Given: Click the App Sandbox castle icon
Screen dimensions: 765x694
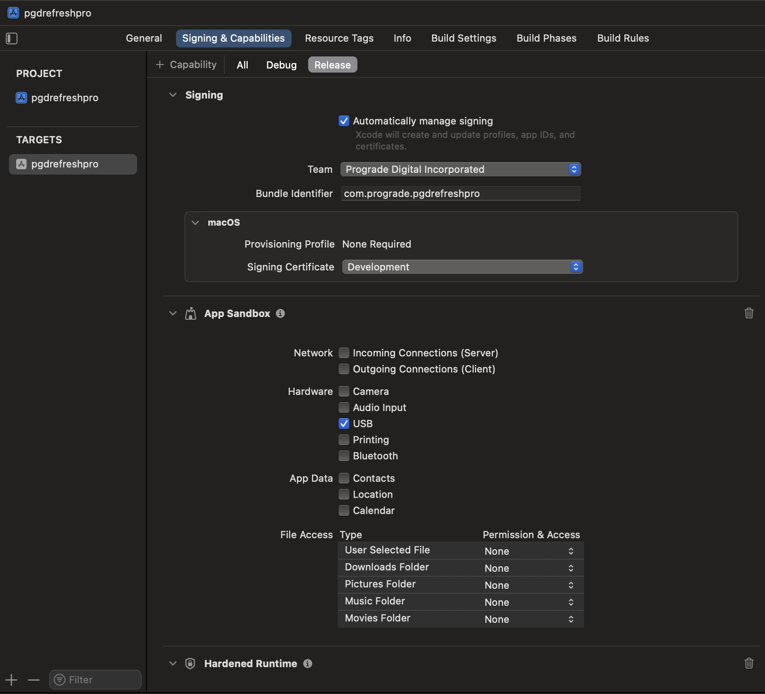Looking at the screenshot, I should (191, 313).
